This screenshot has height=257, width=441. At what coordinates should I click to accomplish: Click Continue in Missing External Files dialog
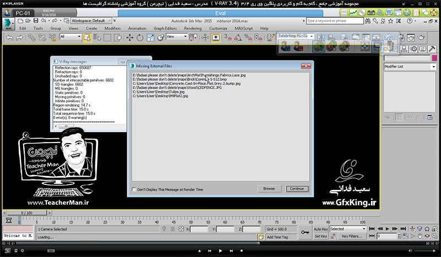pyautogui.click(x=297, y=189)
